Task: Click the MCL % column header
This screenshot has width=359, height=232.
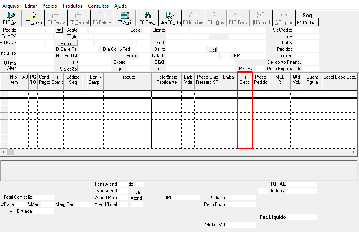Action: point(280,82)
